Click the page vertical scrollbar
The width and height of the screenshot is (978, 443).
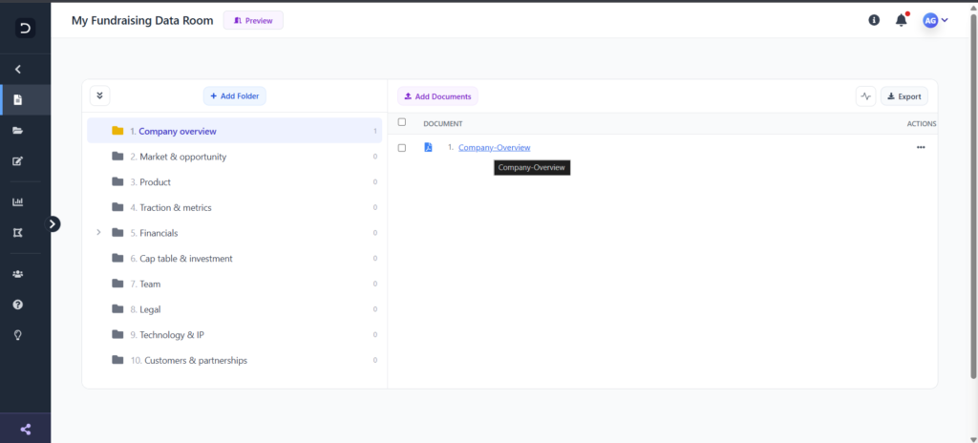point(973,195)
